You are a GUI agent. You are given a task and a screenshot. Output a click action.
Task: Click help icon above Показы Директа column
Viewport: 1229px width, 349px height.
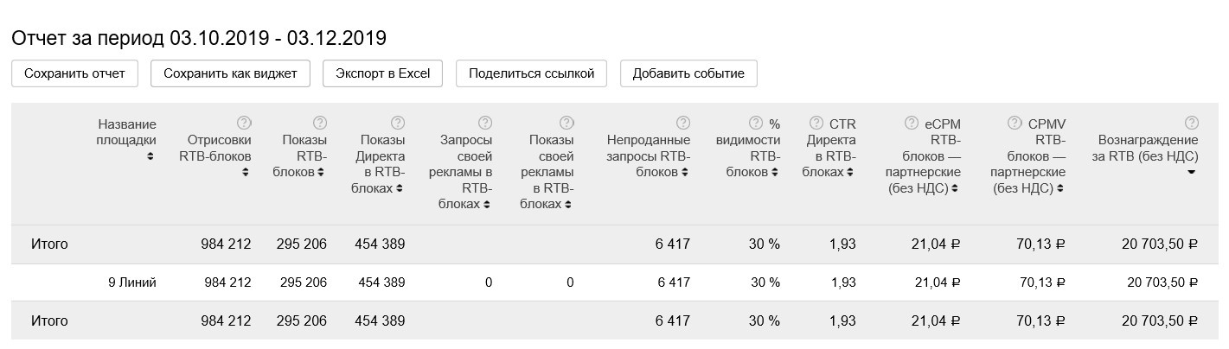pyautogui.click(x=398, y=123)
